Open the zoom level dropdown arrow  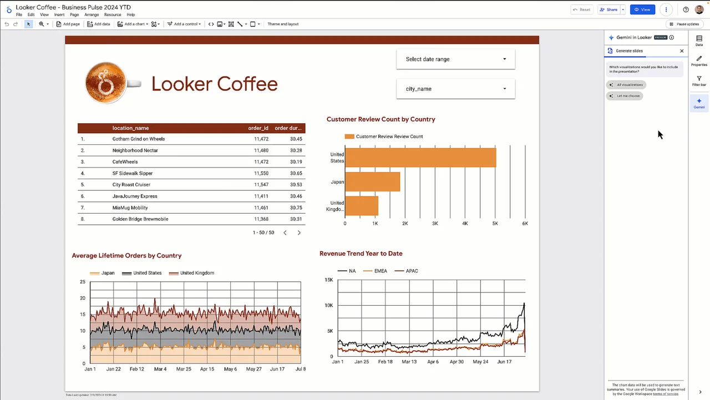48,24
